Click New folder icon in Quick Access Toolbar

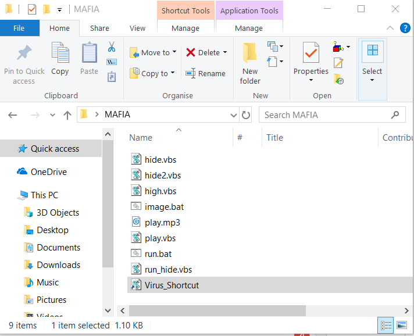click(47, 9)
